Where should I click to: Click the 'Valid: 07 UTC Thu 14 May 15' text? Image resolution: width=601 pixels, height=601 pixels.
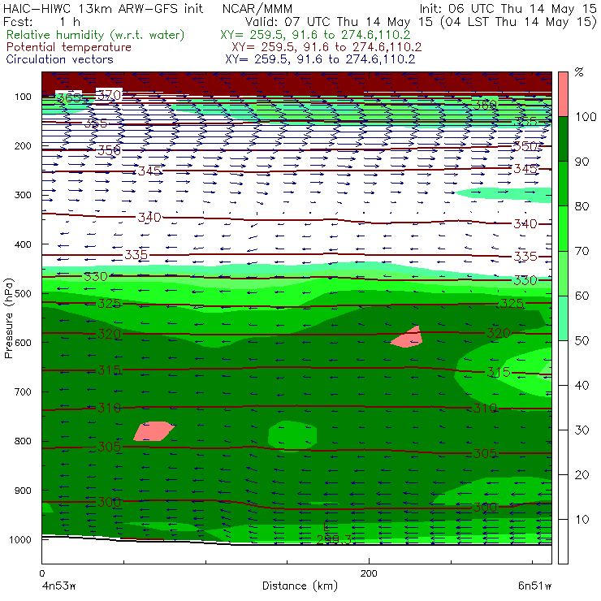[x=340, y=22]
